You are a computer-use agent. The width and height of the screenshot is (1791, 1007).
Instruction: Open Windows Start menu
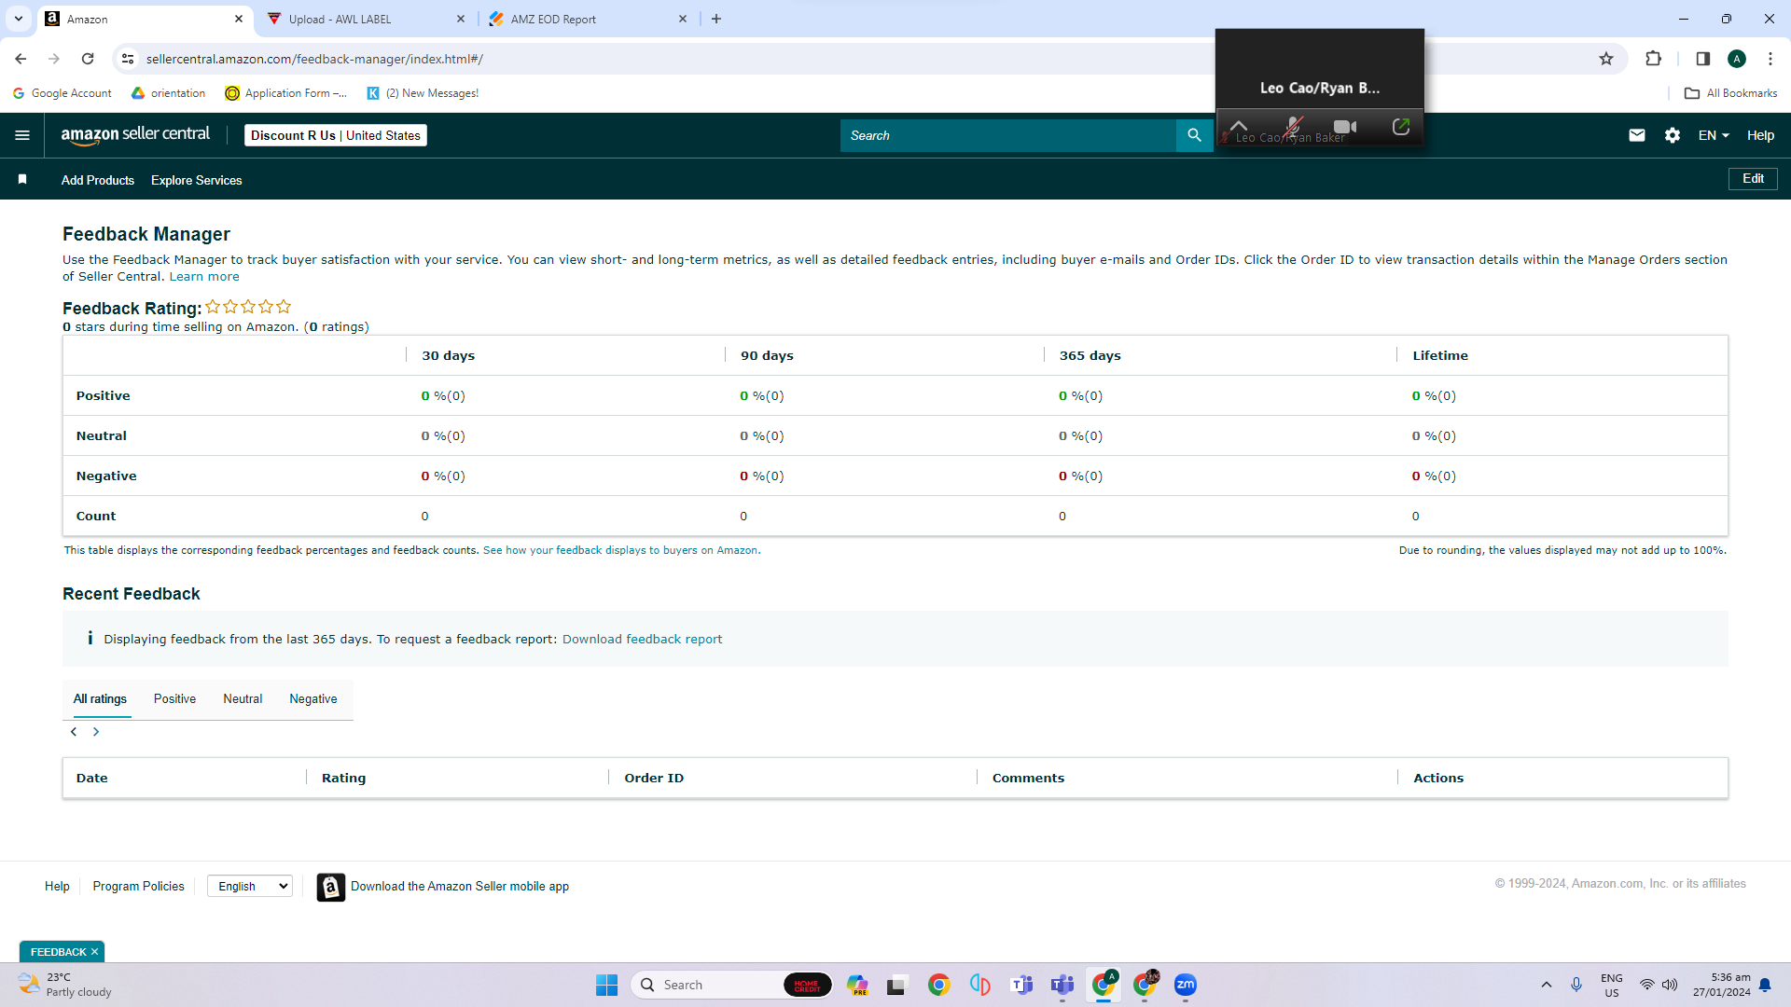606,985
